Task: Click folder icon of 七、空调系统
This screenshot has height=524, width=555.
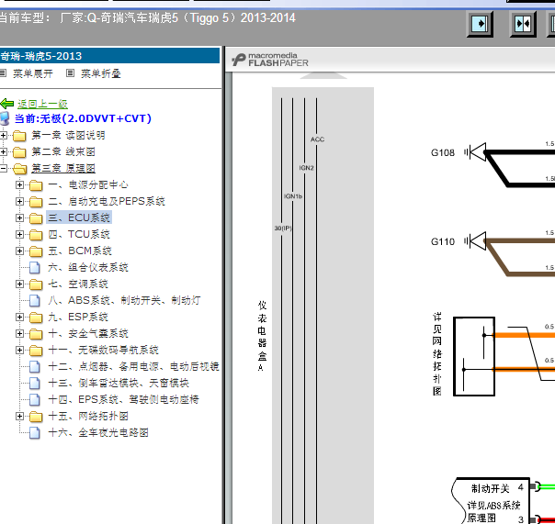Action: [x=36, y=284]
